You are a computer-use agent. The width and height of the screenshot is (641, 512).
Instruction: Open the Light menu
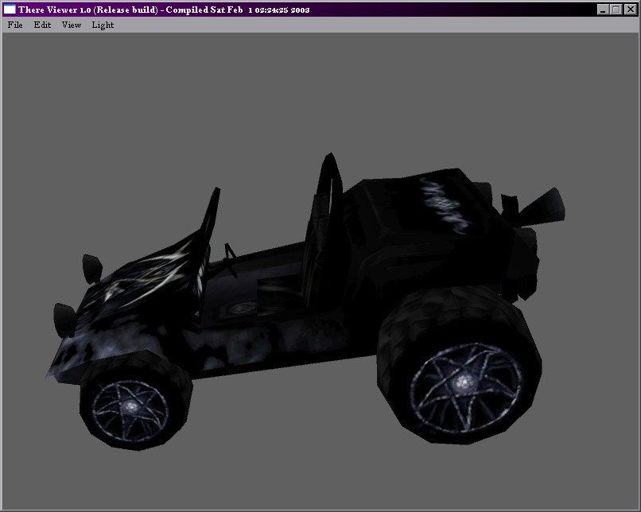[x=103, y=25]
